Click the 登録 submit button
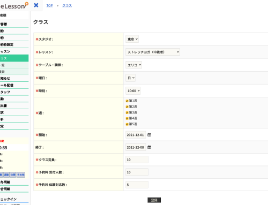 154,200
